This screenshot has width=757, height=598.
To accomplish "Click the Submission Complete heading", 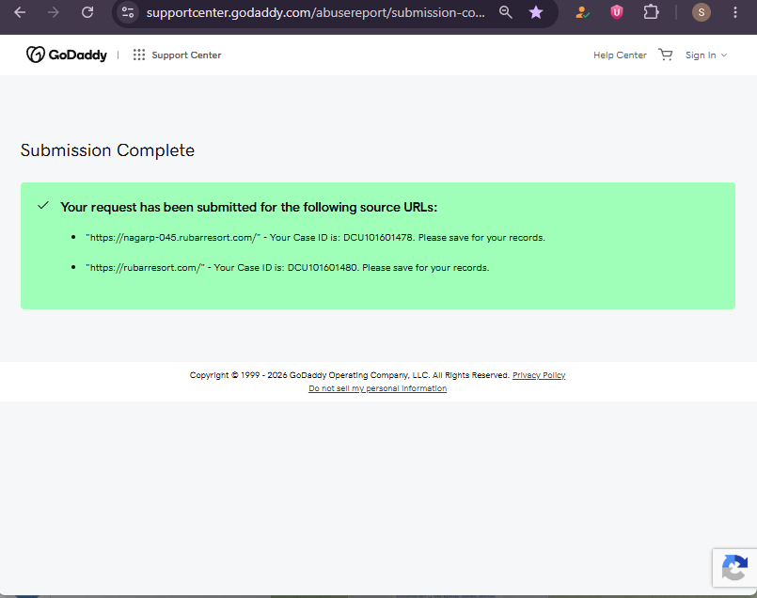I will (x=107, y=150).
